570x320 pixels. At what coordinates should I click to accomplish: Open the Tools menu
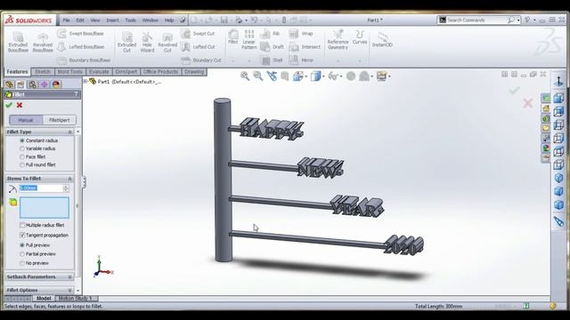pyautogui.click(x=131, y=20)
